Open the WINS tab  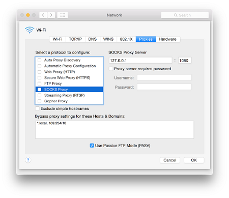pyautogui.click(x=108, y=39)
